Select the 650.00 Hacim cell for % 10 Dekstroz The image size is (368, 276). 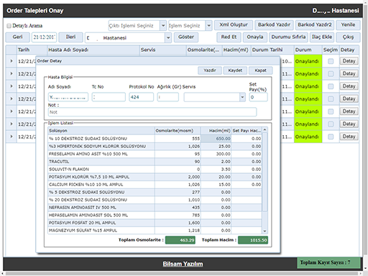click(x=216, y=139)
